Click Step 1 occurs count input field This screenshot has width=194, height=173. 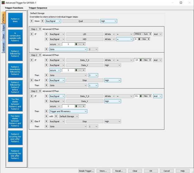tap(68, 44)
